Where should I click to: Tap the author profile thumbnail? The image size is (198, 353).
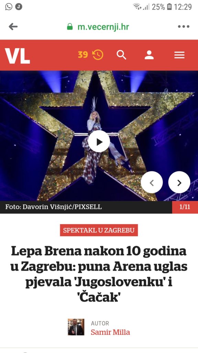[76, 327]
